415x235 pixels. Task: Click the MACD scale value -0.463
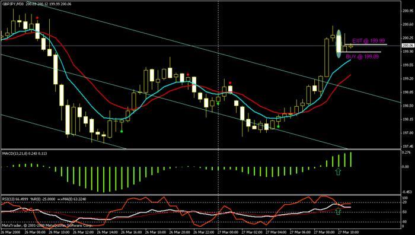(x=406, y=192)
